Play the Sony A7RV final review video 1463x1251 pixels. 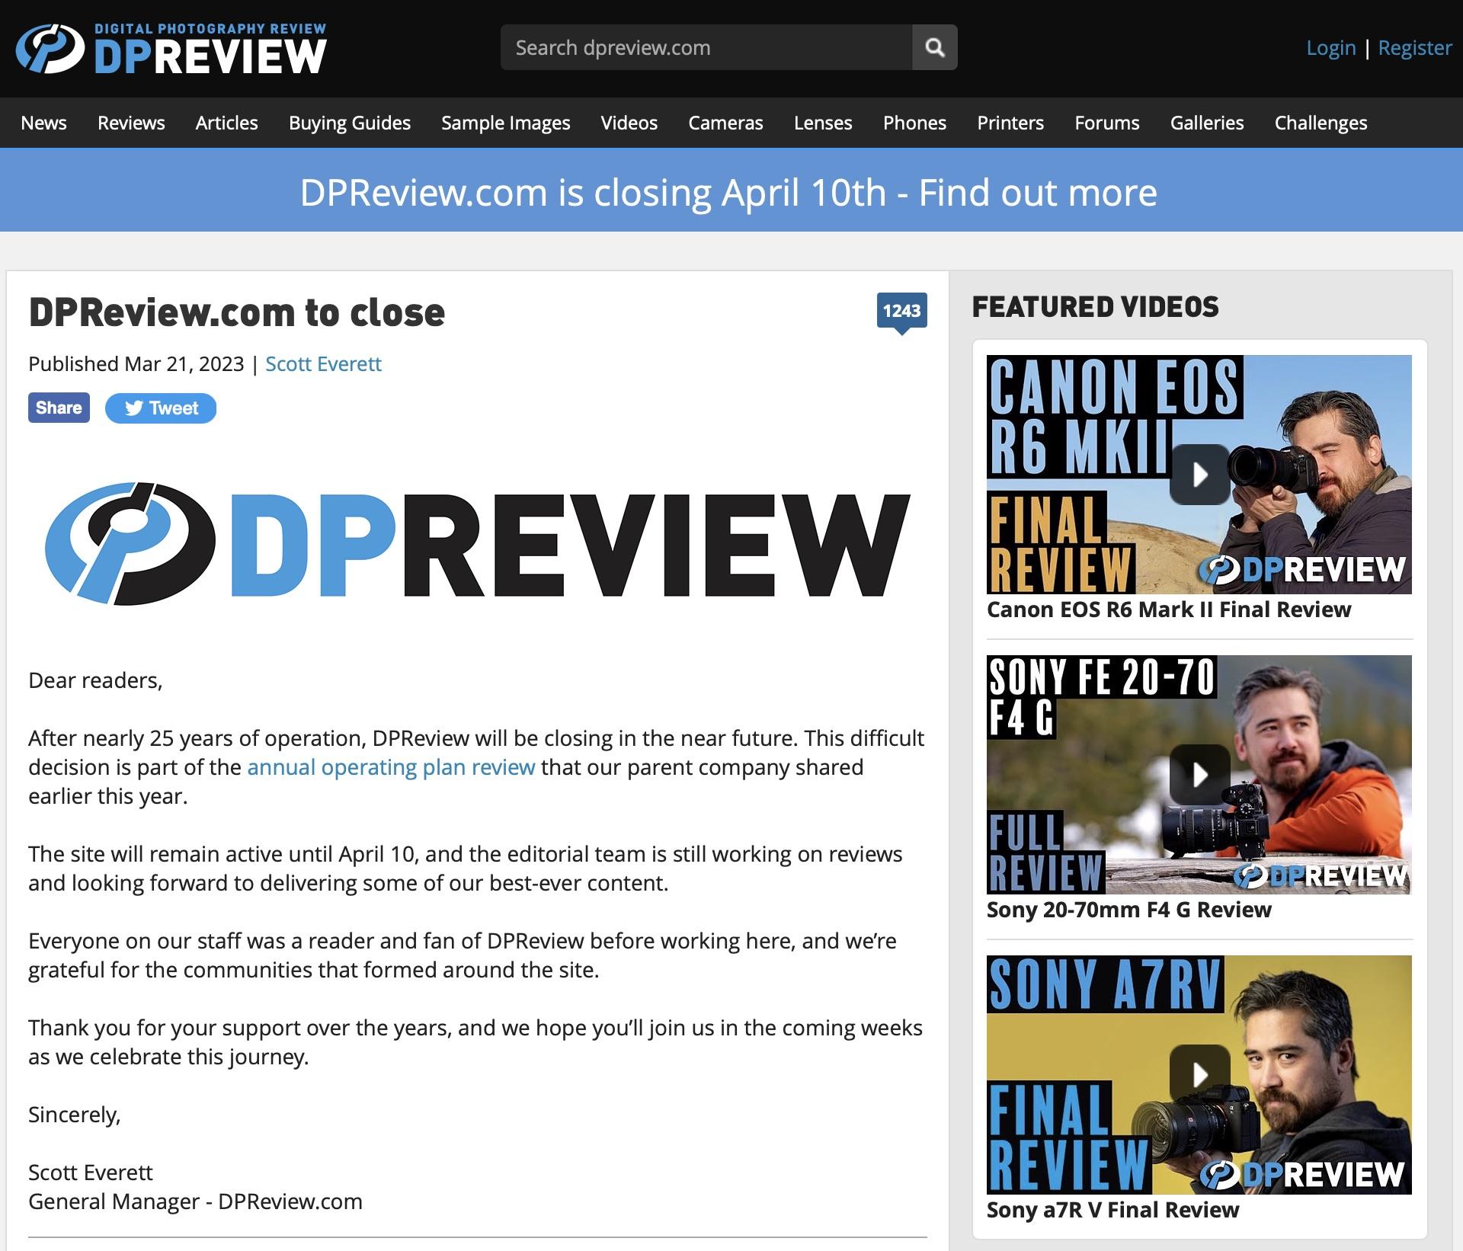[1199, 1074]
